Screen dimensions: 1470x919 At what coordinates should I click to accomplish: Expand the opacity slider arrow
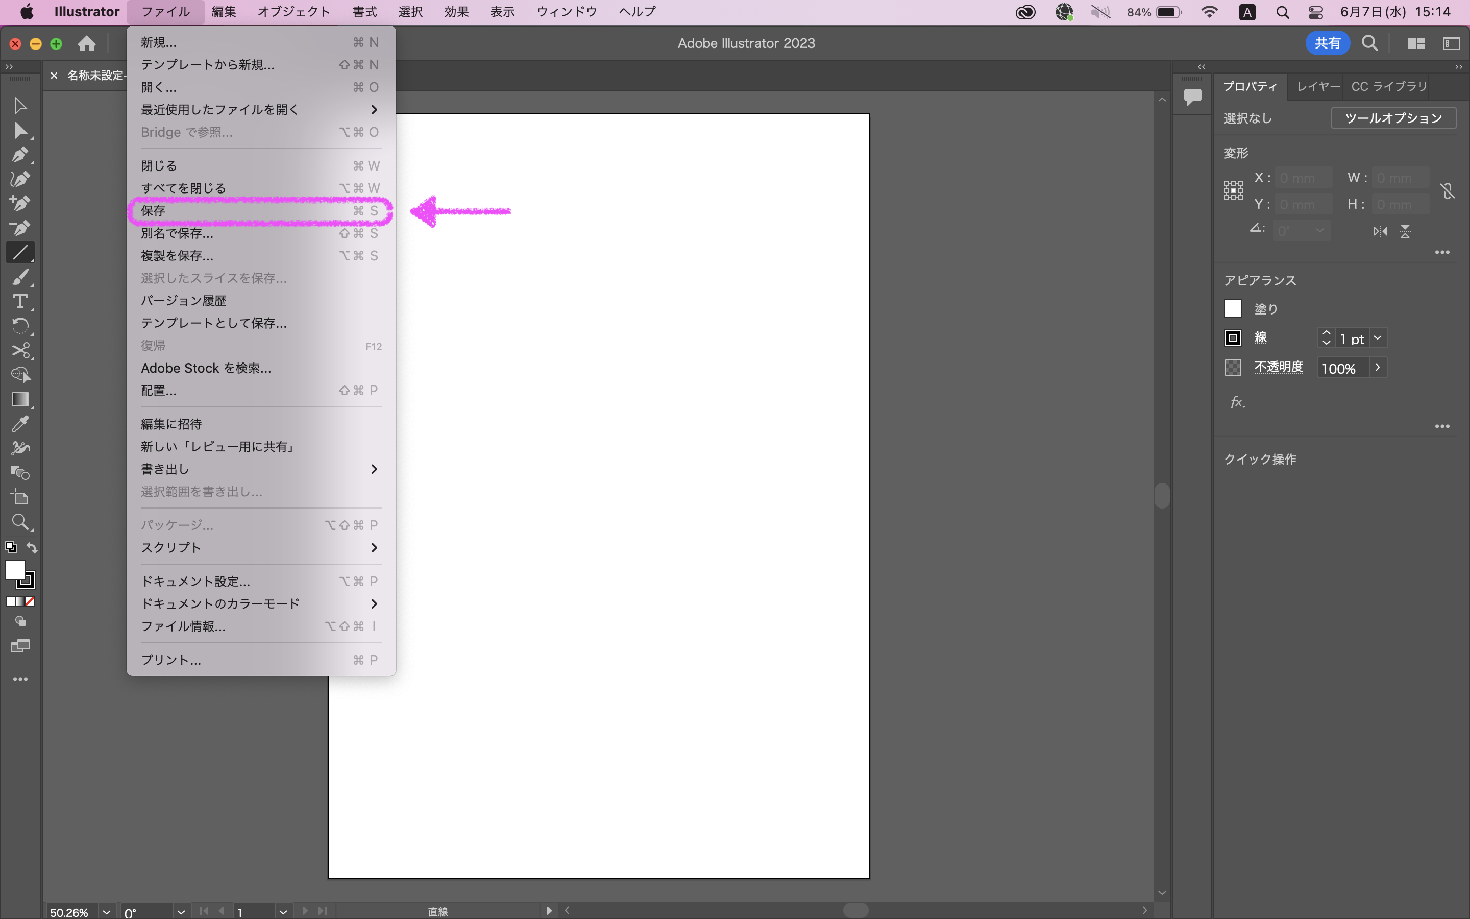(x=1378, y=368)
